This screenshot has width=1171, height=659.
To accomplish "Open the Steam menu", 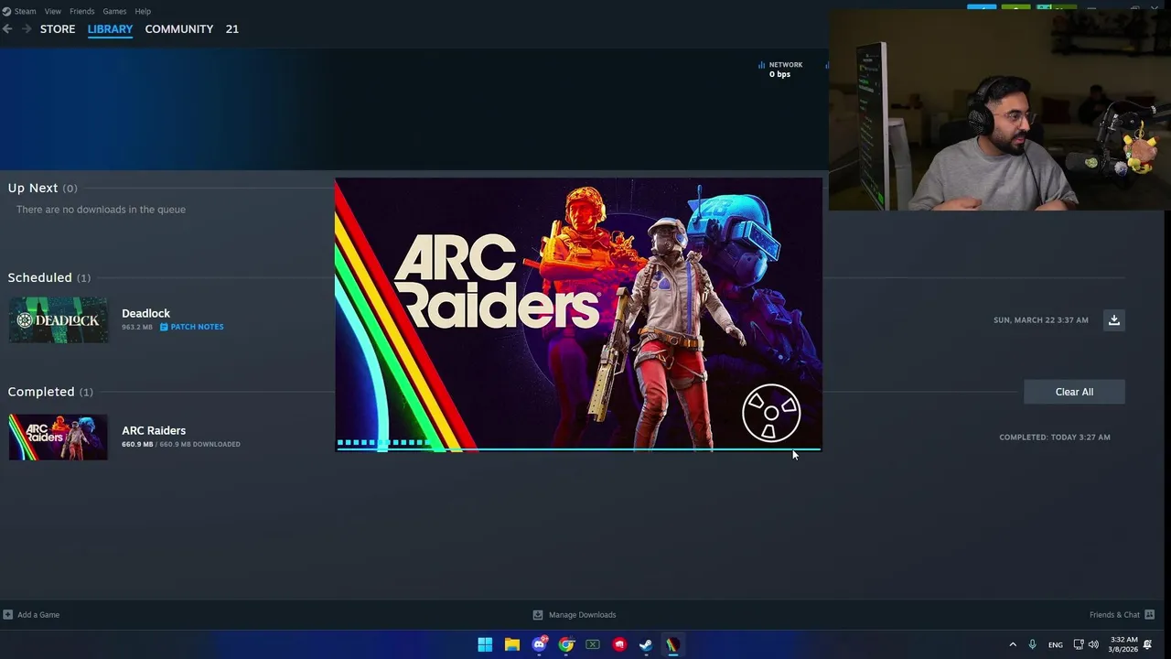I will pos(25,11).
